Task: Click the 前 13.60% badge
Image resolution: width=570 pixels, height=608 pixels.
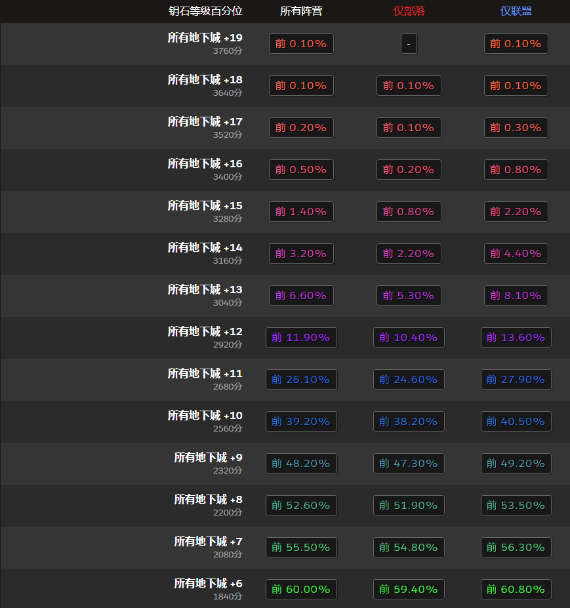Action: click(516, 337)
